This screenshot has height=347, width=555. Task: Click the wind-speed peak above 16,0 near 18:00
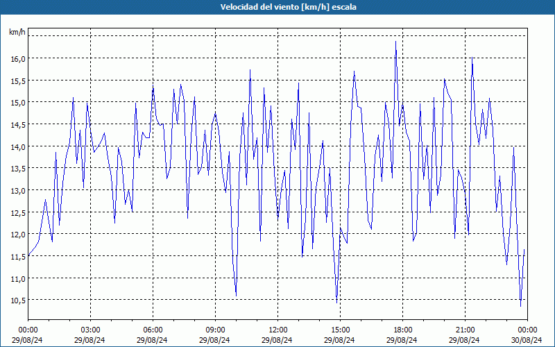395,42
